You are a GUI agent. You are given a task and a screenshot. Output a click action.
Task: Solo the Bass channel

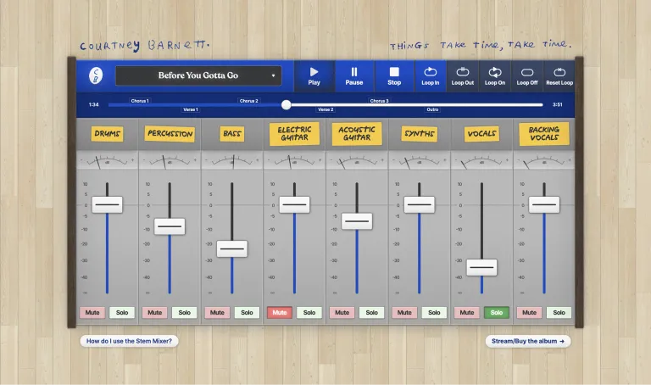coord(247,312)
